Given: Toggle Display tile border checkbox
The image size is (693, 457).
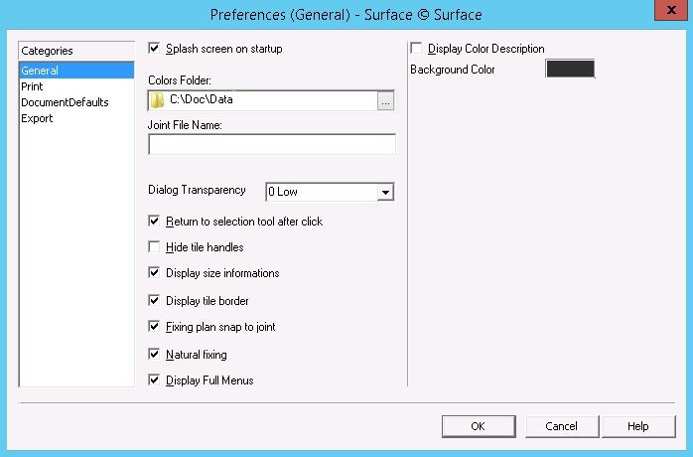Looking at the screenshot, I should point(154,300).
